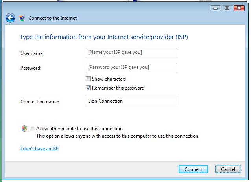Select the Connection name field containing Sion Connection
Viewport: 251px width, 182px height.
[x=132, y=102]
